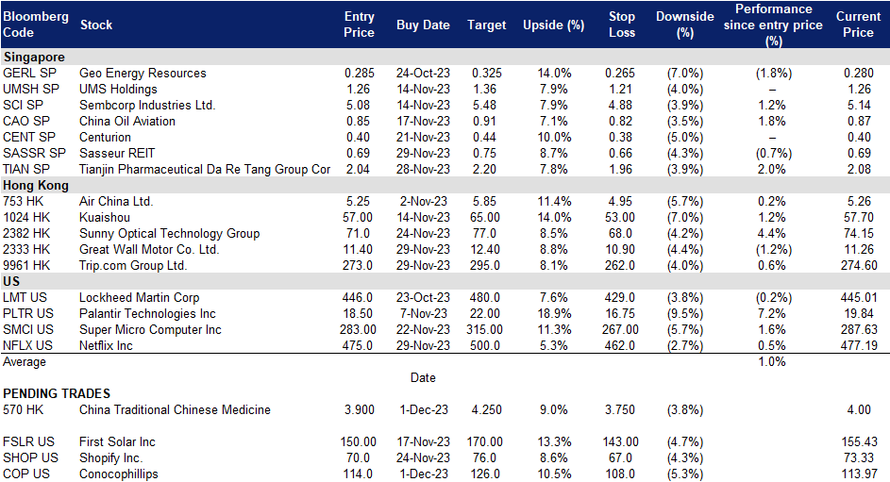Click 'Tianjin Pharmaceutical Da Re Tang Group Cor'

[205, 169]
